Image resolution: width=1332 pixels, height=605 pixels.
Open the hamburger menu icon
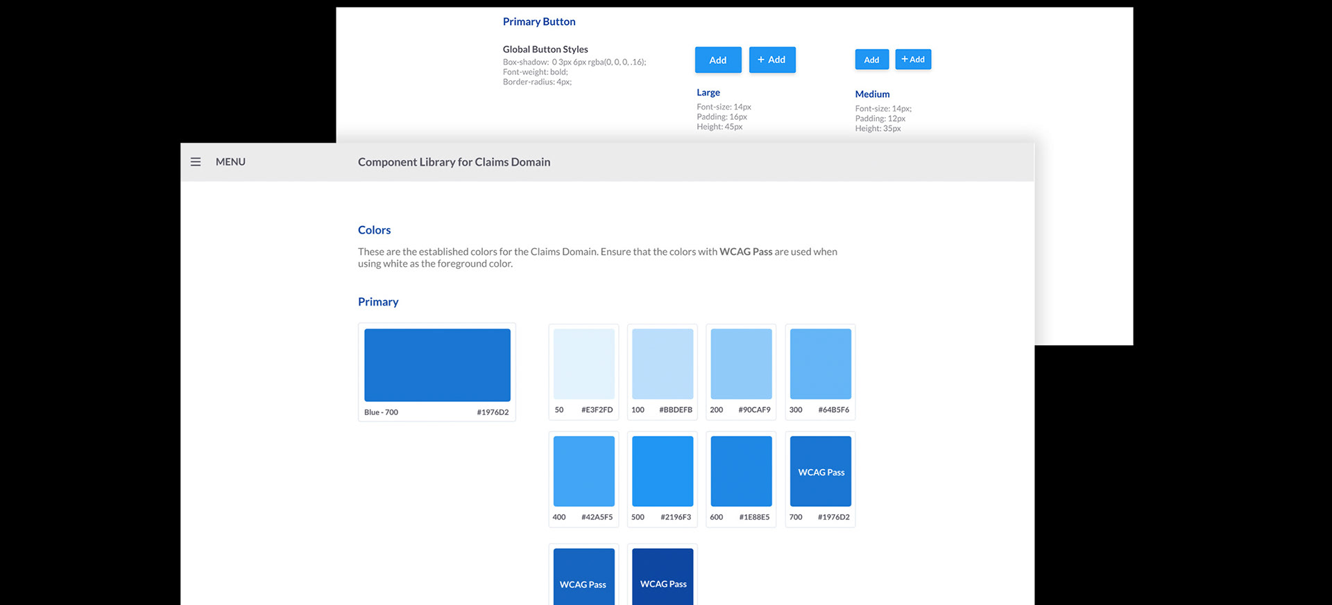pos(196,161)
